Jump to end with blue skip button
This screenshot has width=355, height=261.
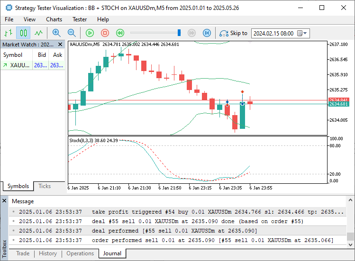click(207, 33)
